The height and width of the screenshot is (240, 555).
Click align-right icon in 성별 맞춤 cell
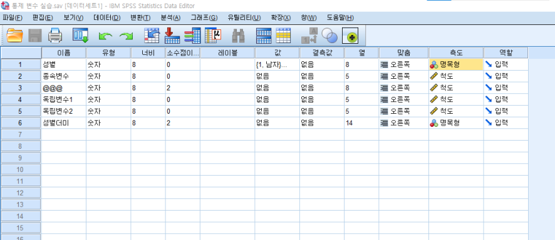[384, 64]
